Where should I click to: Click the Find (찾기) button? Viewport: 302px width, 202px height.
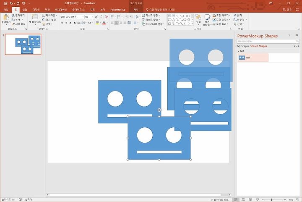[x=238, y=15]
